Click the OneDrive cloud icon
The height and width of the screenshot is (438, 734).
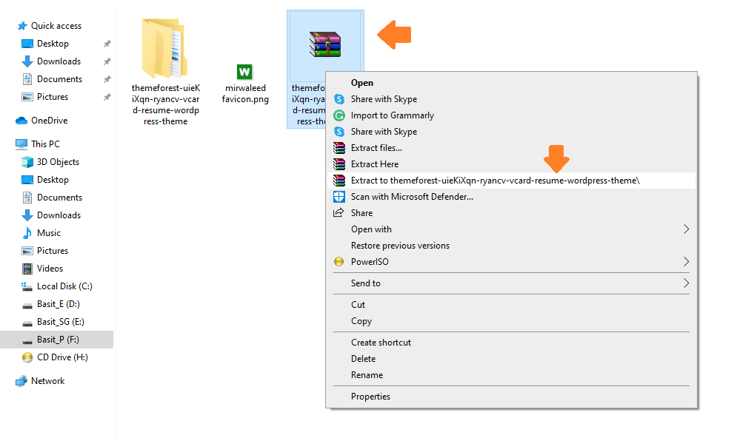pos(21,121)
